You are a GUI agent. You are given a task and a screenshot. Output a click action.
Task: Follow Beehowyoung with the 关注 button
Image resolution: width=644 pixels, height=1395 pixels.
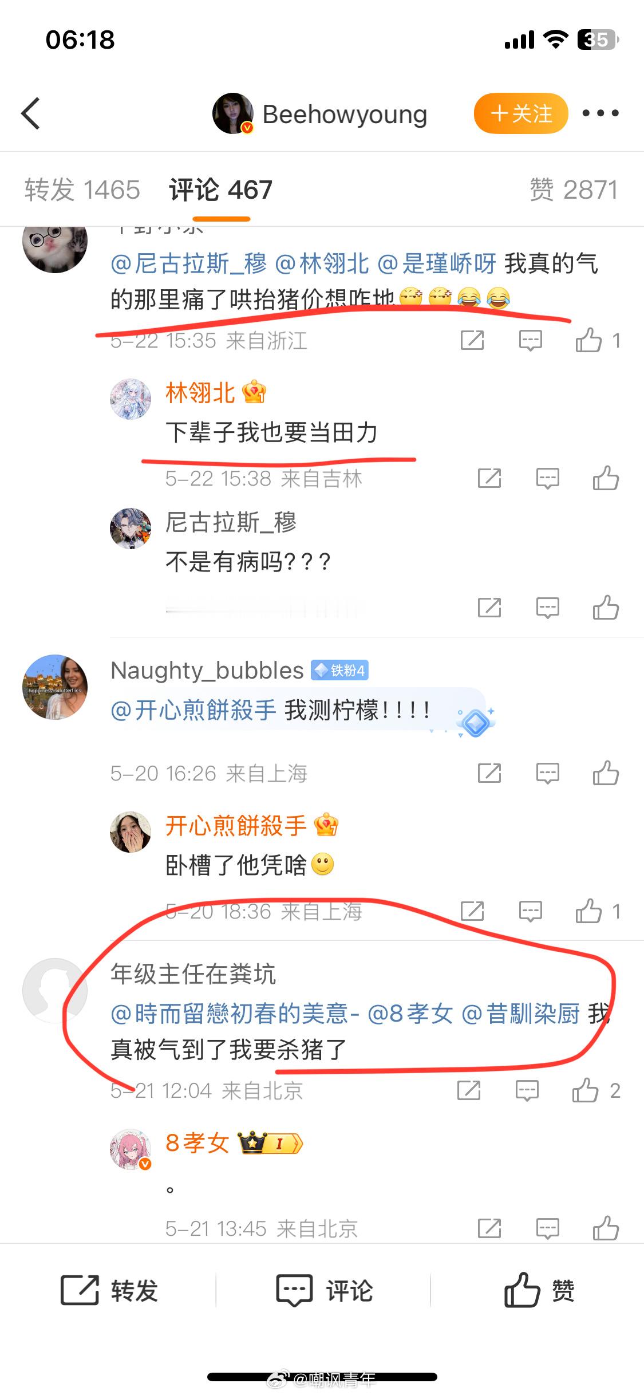[521, 113]
